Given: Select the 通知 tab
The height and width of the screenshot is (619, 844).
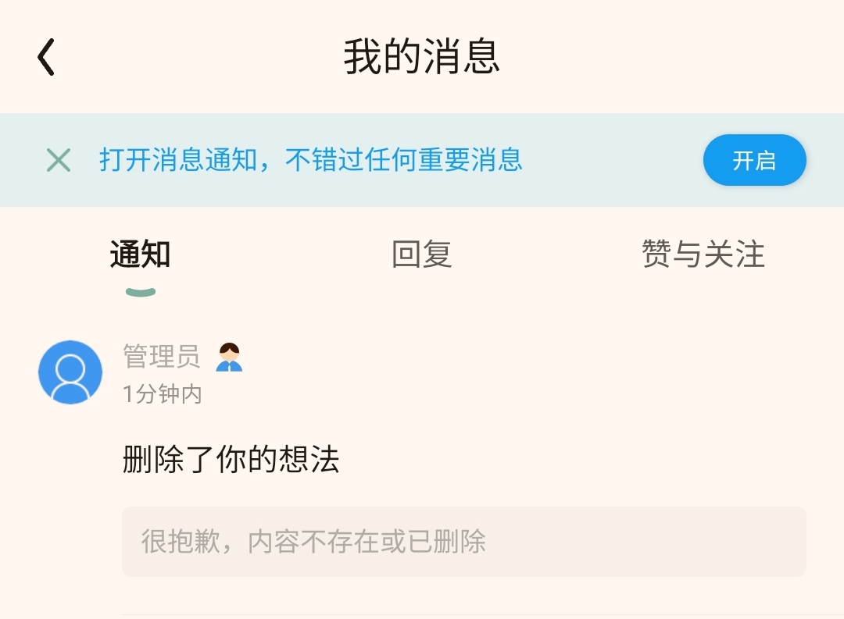Looking at the screenshot, I should (141, 254).
